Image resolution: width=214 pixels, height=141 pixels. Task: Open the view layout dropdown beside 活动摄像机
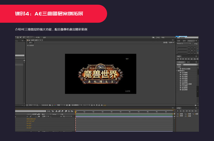click(87, 105)
